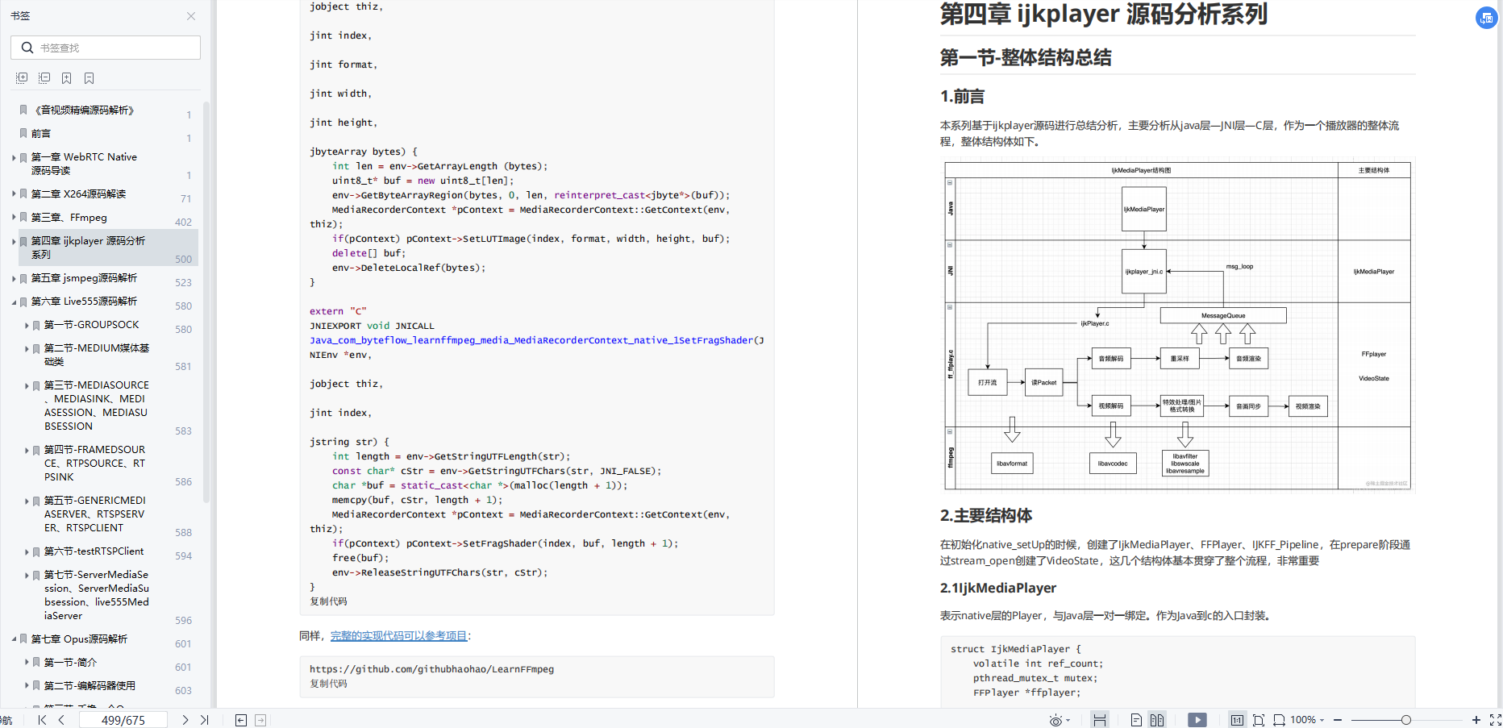
Task: Click the bookmark search field
Action: tap(106, 48)
